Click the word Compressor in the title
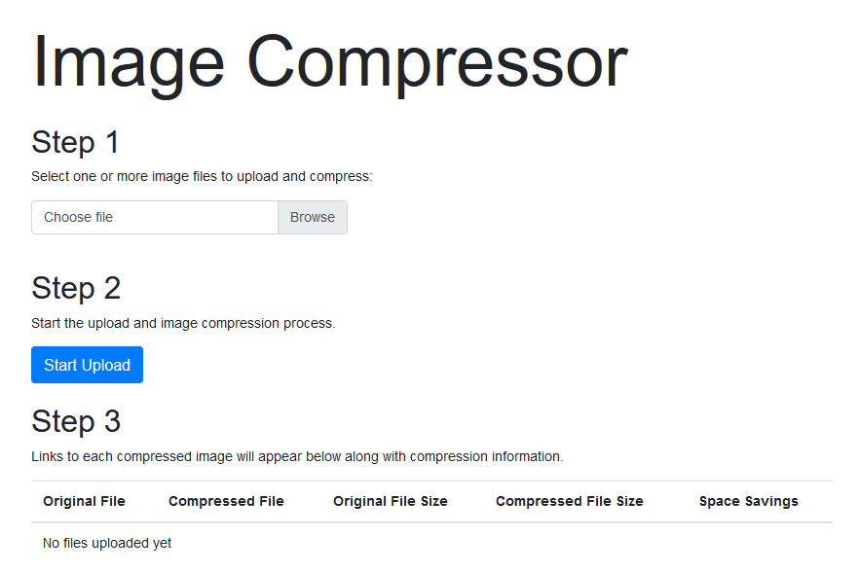This screenshot has width=860, height=572. click(442, 62)
